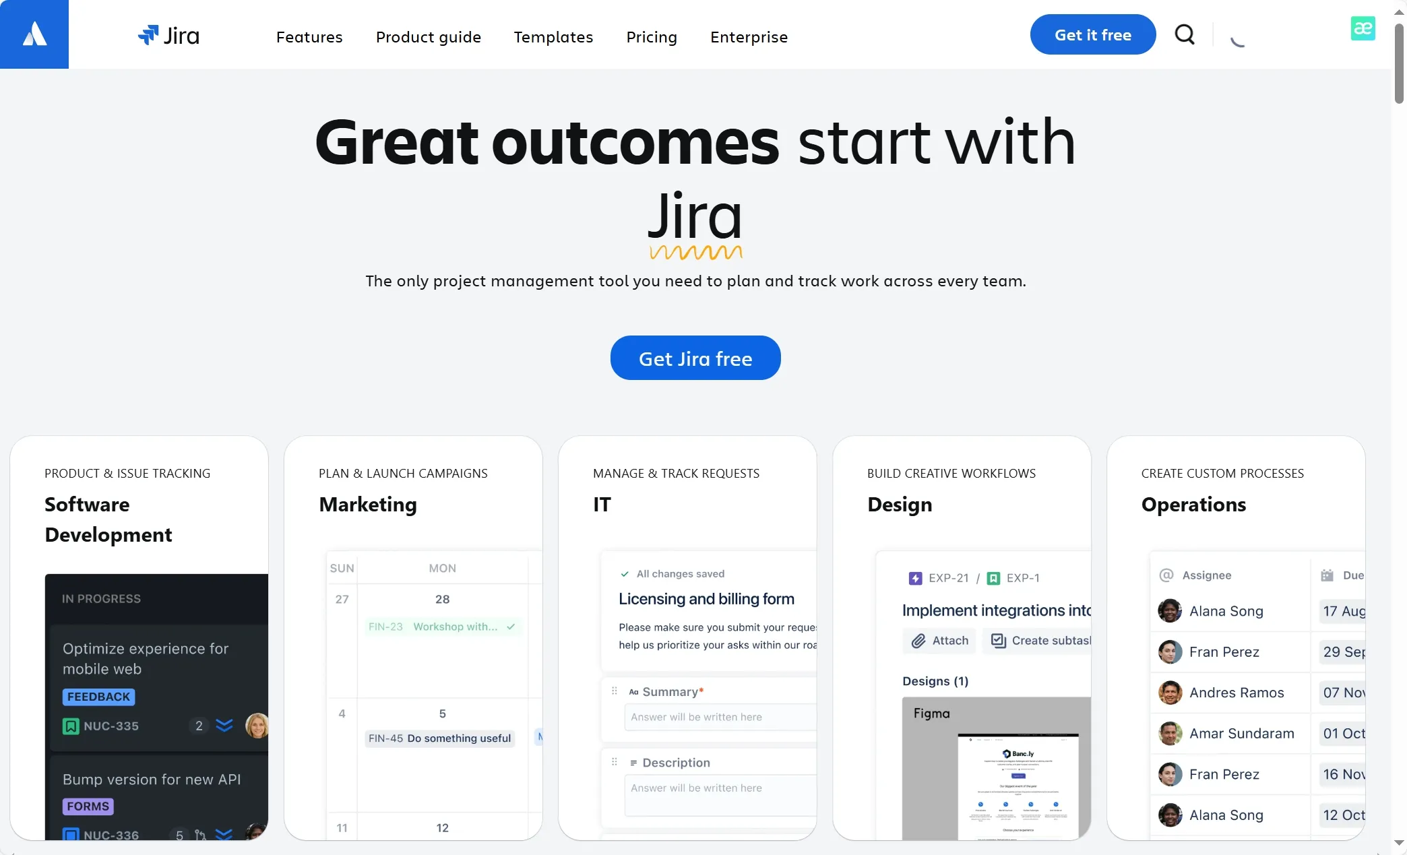Click the Get Jira free button
The width and height of the screenshot is (1407, 855).
tap(695, 358)
